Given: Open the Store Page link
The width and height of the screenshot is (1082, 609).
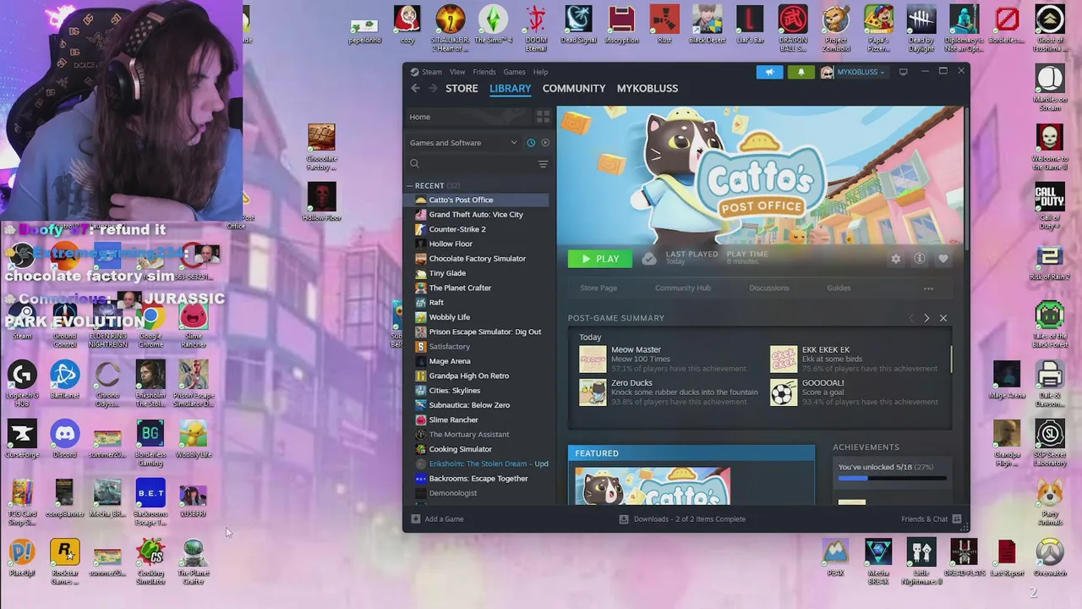Looking at the screenshot, I should [598, 288].
